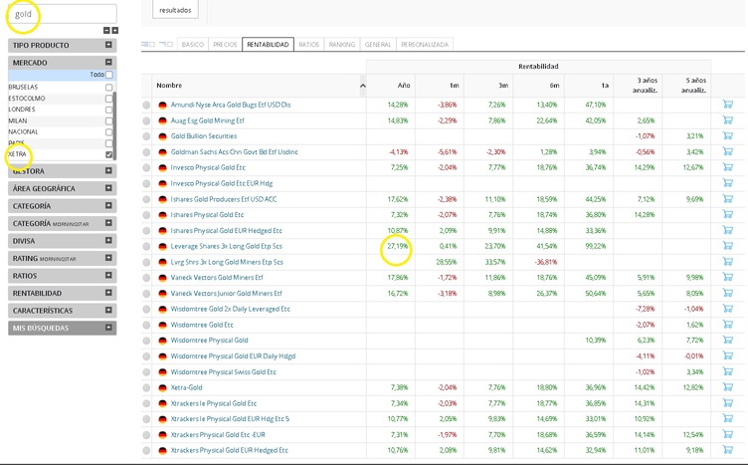Image resolution: width=748 pixels, height=465 pixels.
Task: Expand all filters with plus icon
Action: pyautogui.click(x=115, y=31)
